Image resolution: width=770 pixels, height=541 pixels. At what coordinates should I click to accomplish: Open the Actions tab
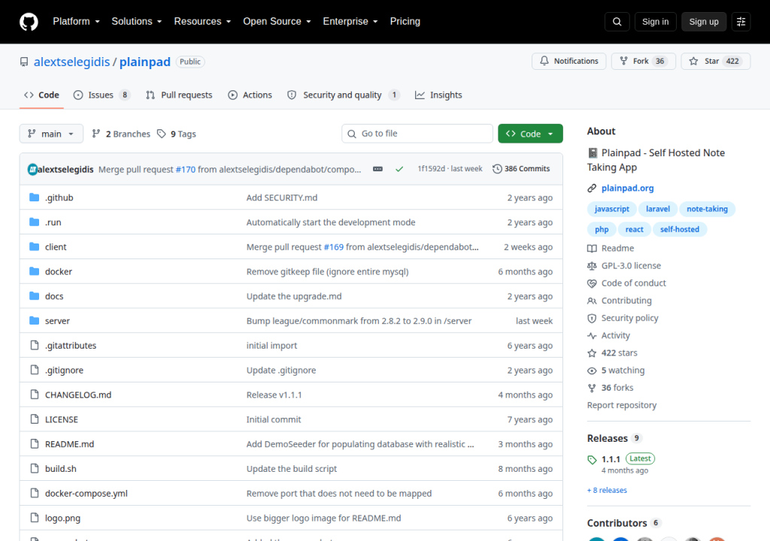tap(250, 95)
